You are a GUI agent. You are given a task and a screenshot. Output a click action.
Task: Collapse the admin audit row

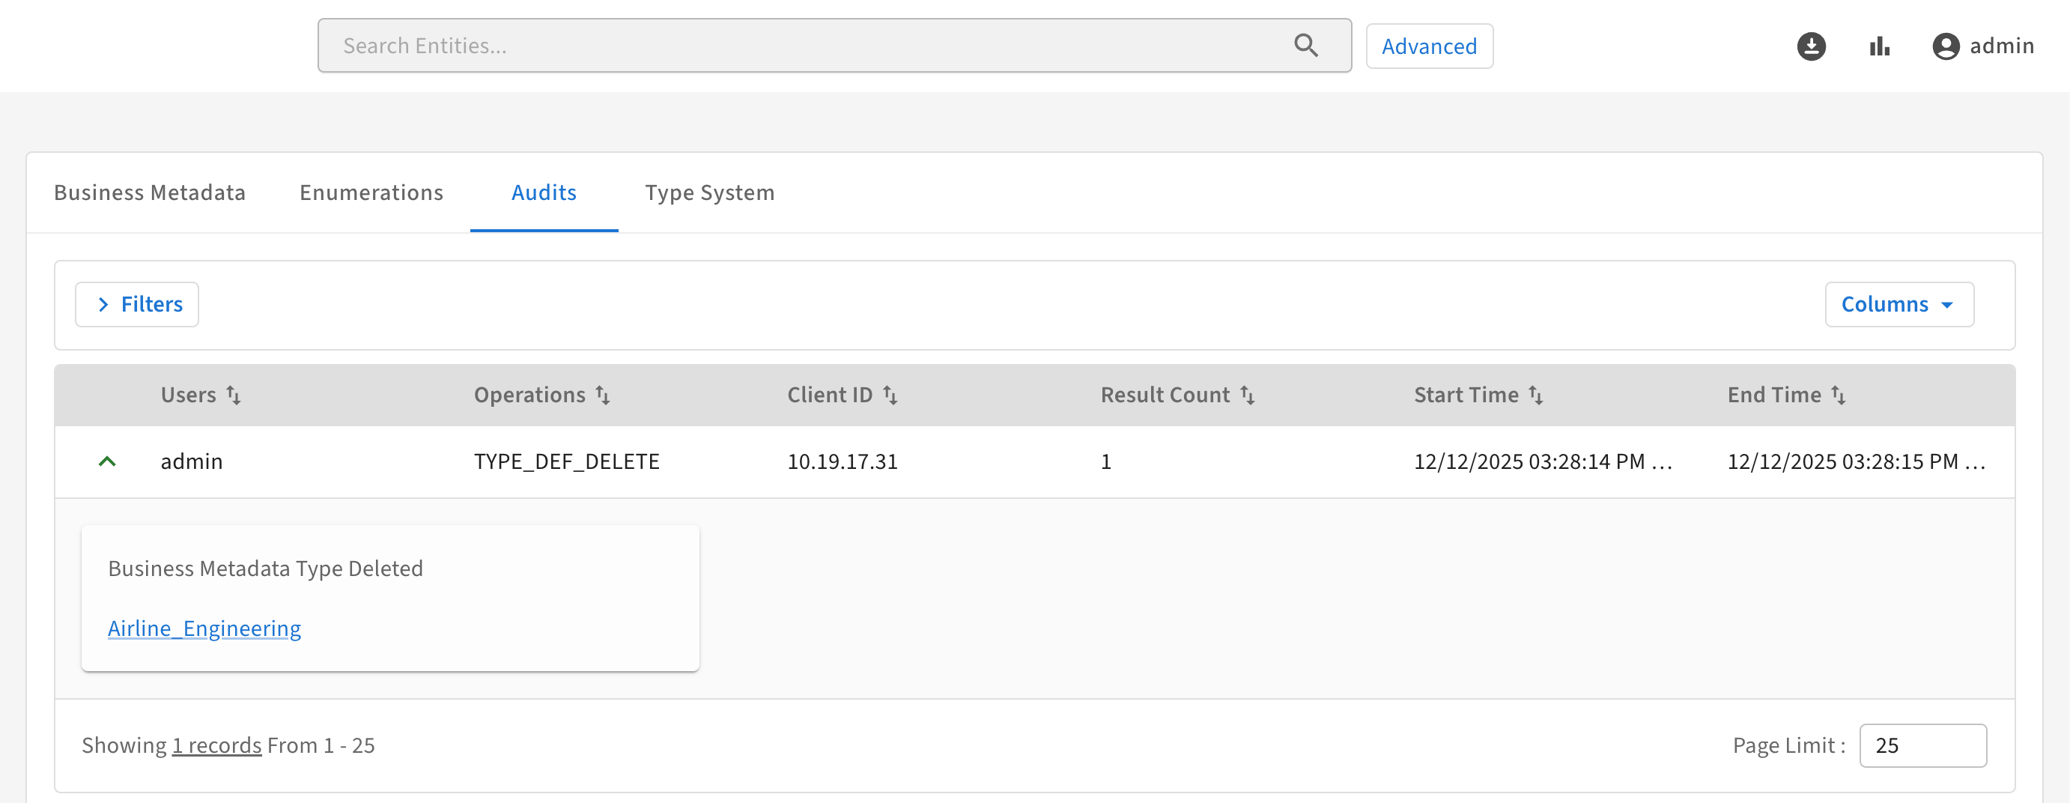pos(107,461)
